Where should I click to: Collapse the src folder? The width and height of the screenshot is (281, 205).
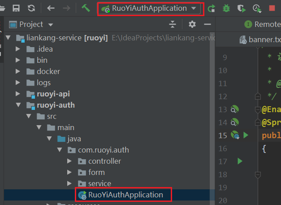coord(29,116)
